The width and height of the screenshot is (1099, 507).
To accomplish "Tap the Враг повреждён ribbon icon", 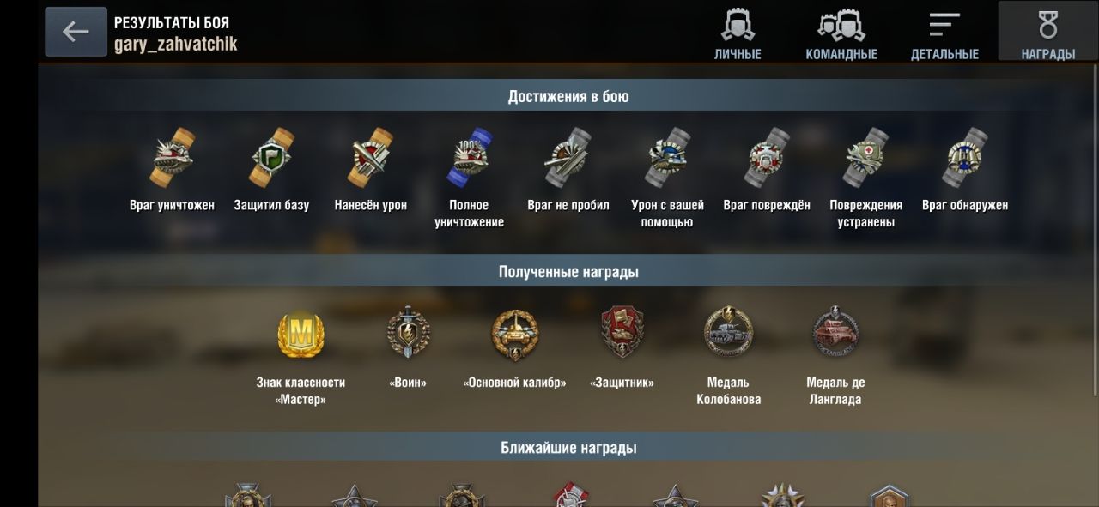I will point(766,158).
